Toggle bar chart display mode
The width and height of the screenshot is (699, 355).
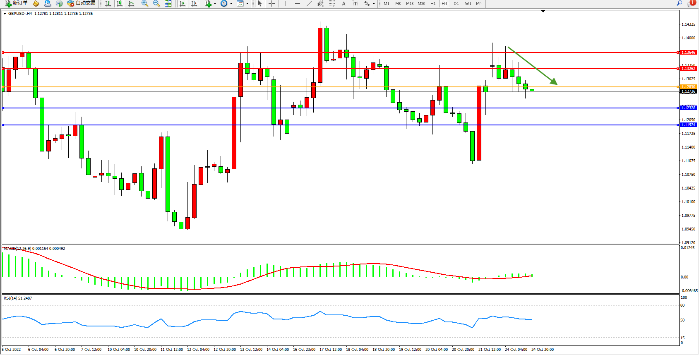pos(108,3)
